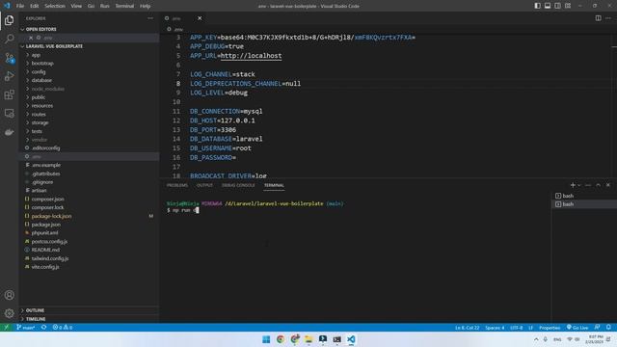The width and height of the screenshot is (617, 347).
Task: Open the Selection menu
Action: pyautogui.click(x=55, y=6)
